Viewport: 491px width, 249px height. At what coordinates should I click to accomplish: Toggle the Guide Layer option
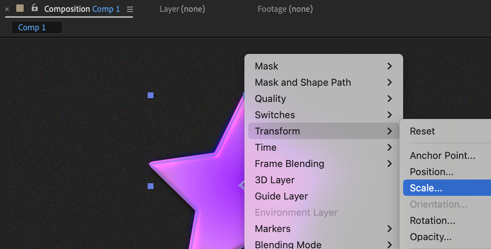(281, 196)
